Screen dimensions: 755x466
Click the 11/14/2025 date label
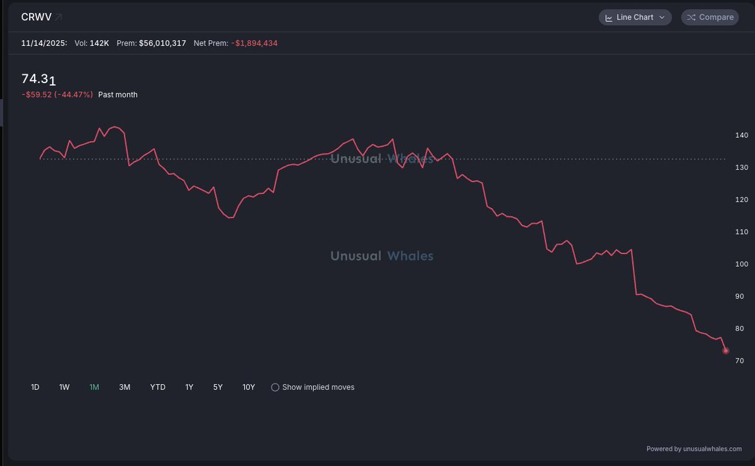click(x=44, y=43)
